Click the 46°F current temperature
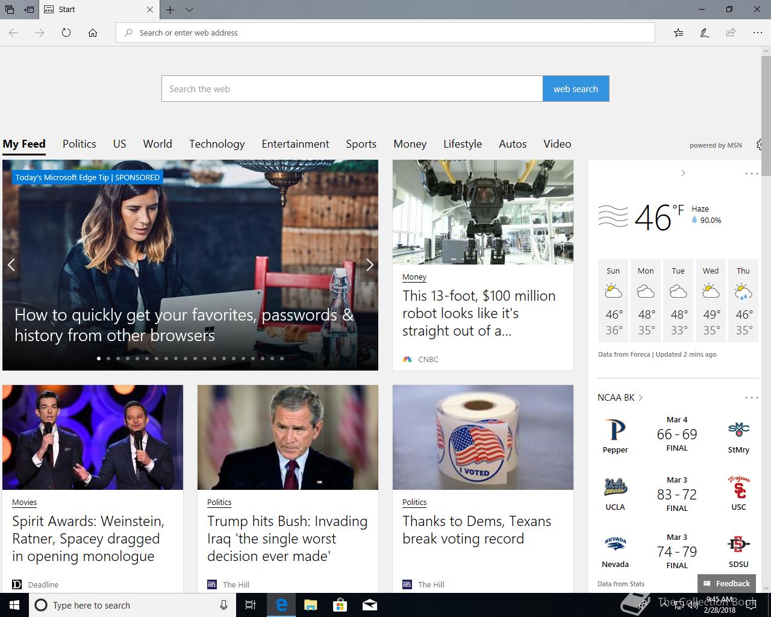 pyautogui.click(x=660, y=218)
